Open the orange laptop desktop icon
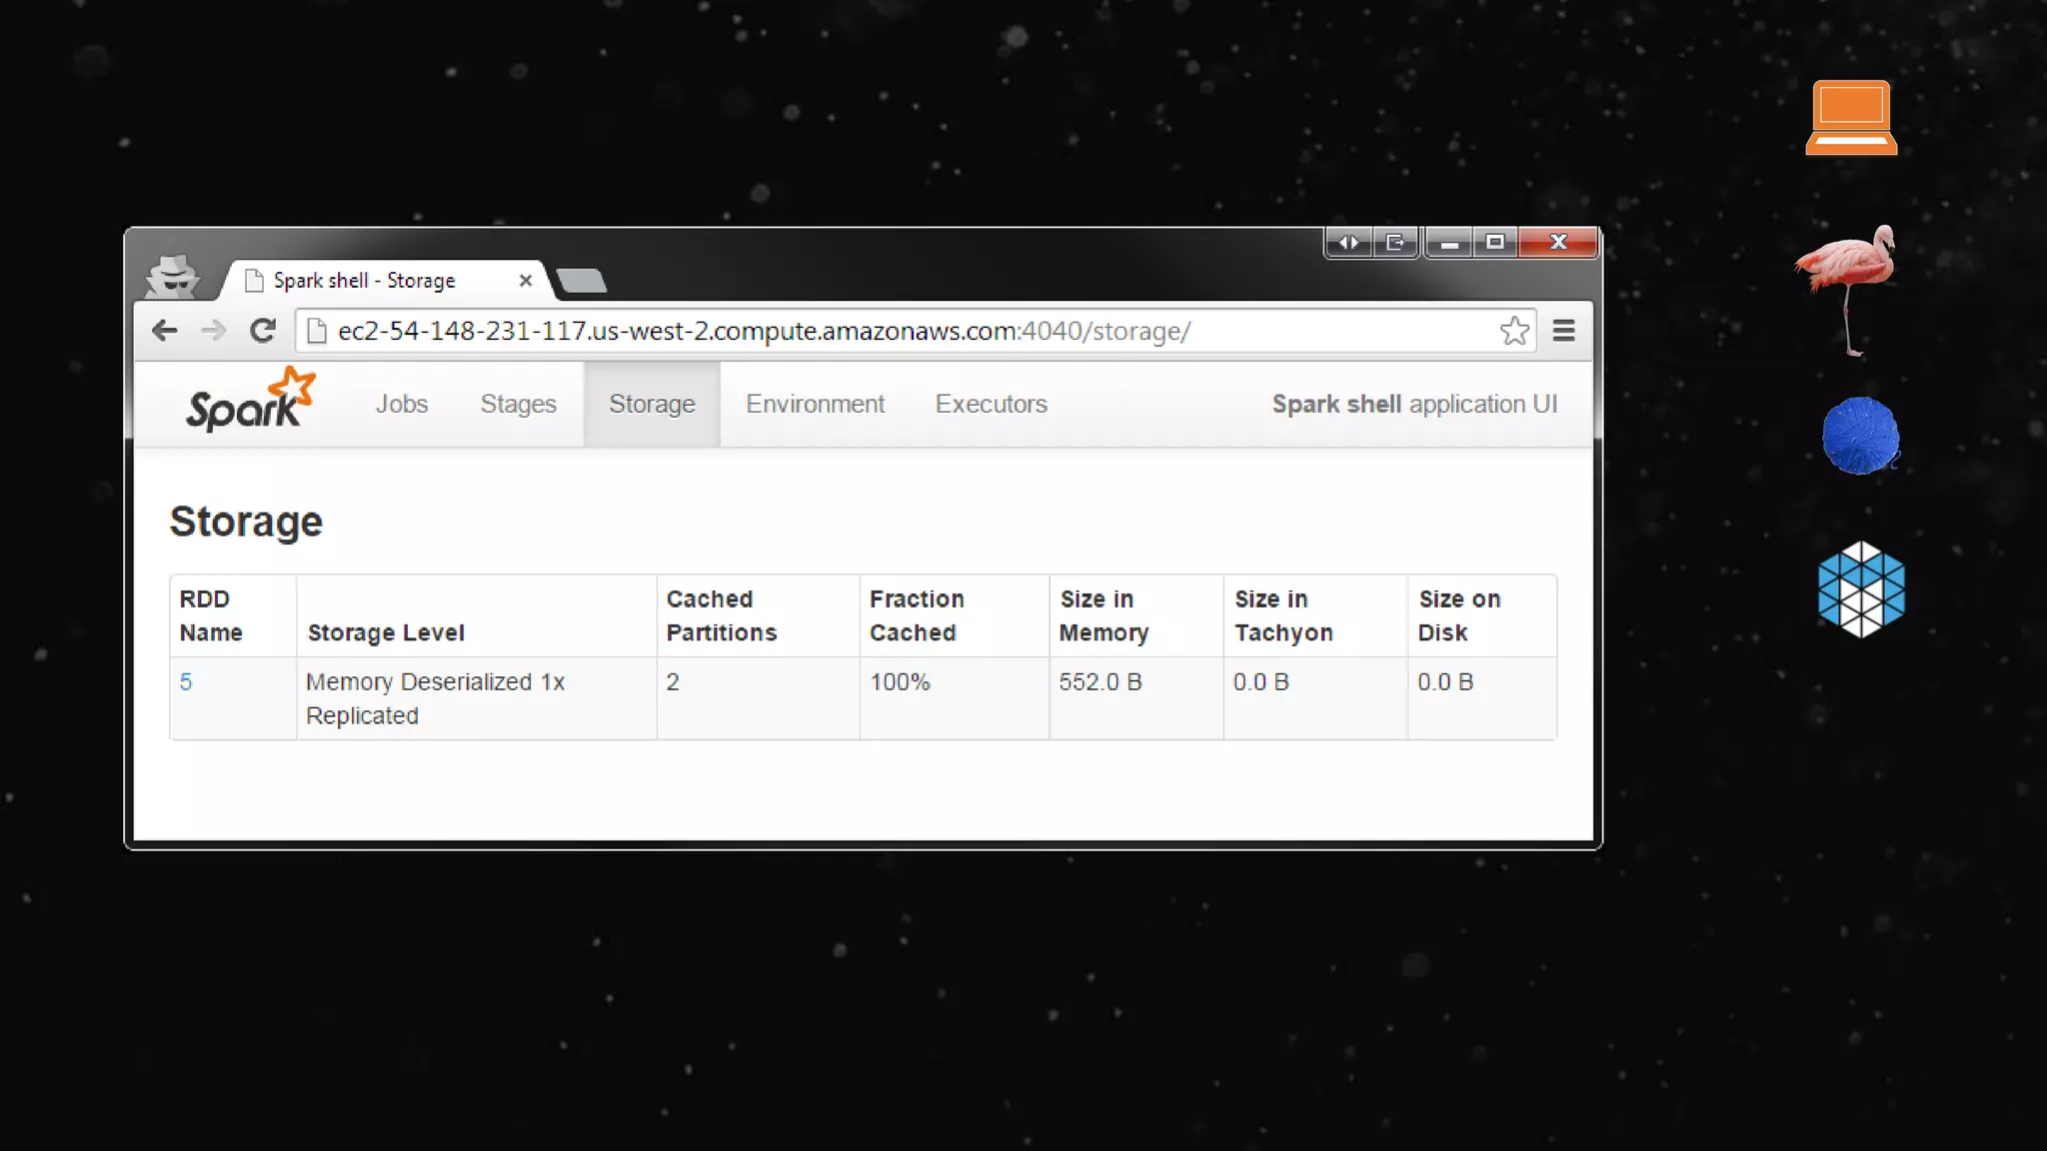 tap(1851, 118)
